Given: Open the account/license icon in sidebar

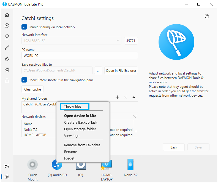Looking at the screenshot, I should pos(7,166).
